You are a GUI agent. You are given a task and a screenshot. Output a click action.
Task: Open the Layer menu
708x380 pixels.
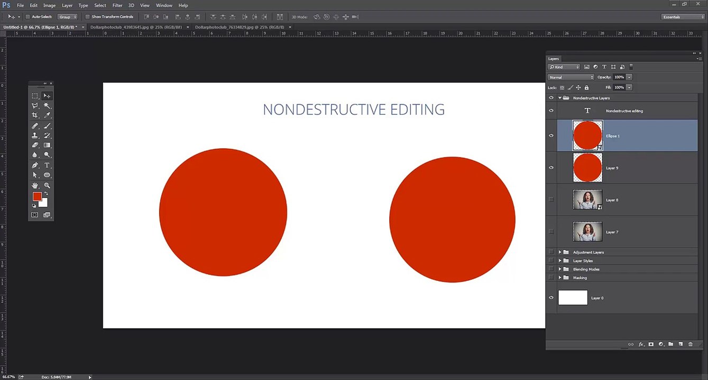67,5
